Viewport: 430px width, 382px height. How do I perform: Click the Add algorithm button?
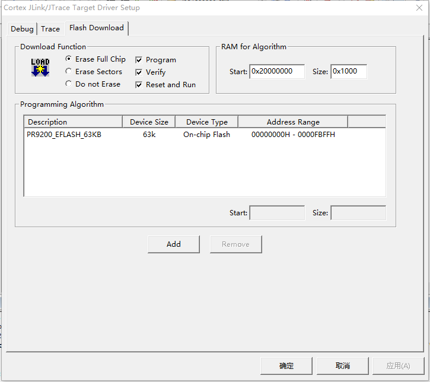[174, 244]
